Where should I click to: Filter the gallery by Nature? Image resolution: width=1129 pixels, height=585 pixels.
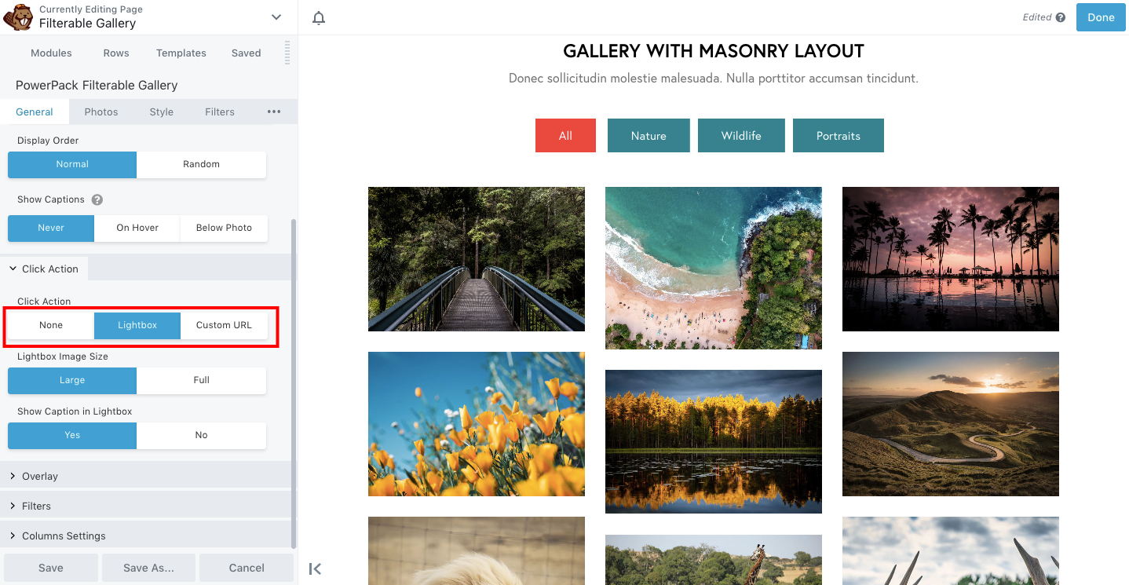(649, 135)
